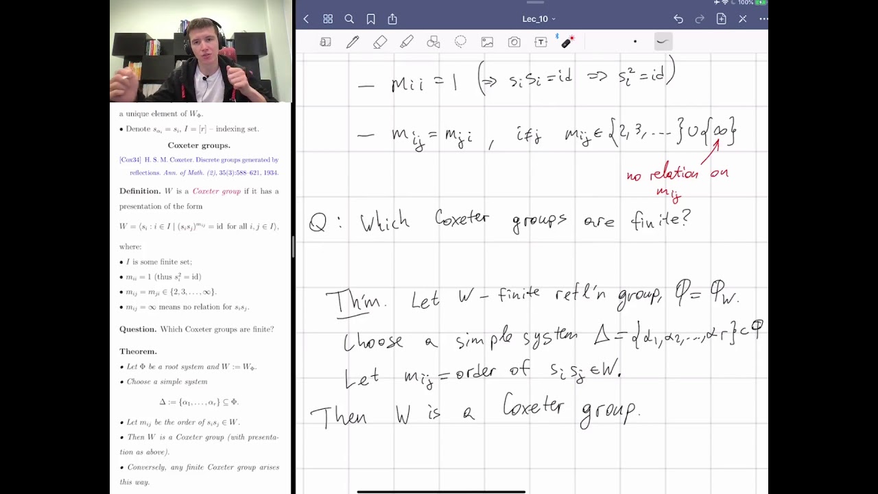The image size is (878, 494).
Task: Insert an image with the picture tool
Action: pos(487,43)
